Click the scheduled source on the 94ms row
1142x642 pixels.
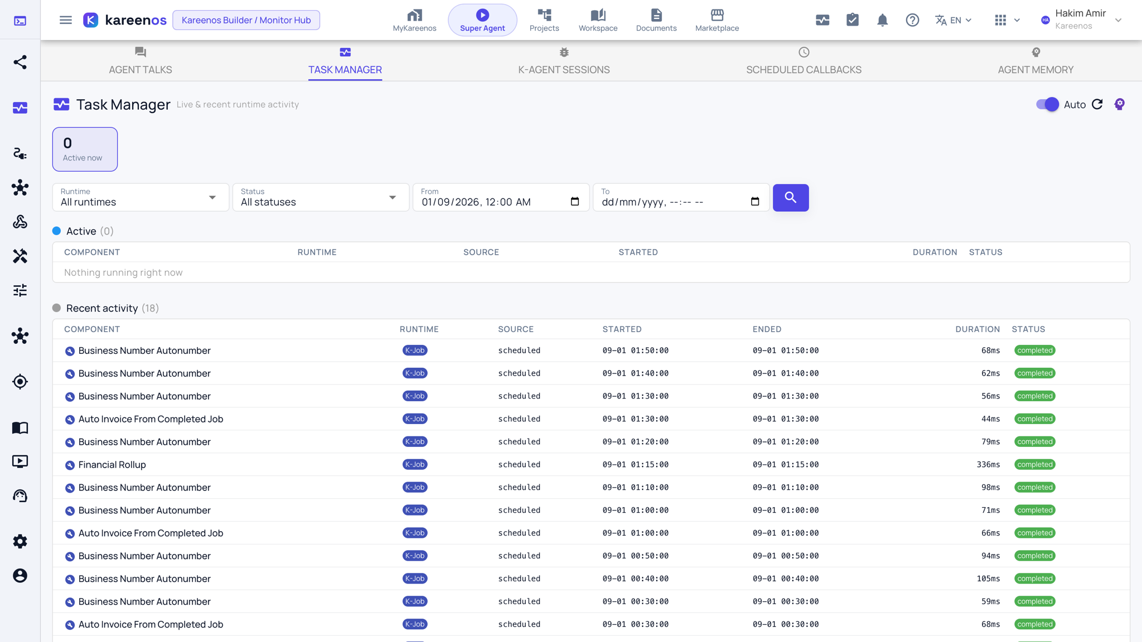click(519, 556)
